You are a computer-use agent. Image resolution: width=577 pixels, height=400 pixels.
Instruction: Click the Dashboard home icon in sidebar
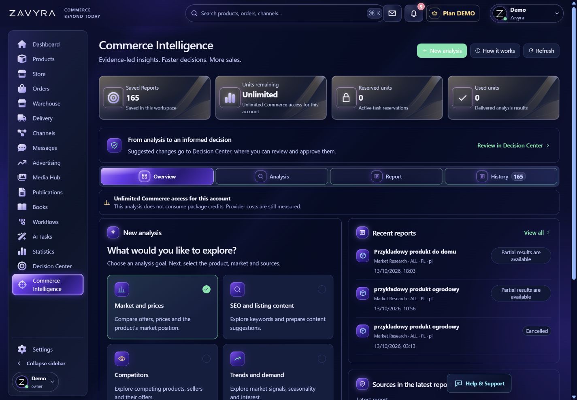[x=22, y=44]
